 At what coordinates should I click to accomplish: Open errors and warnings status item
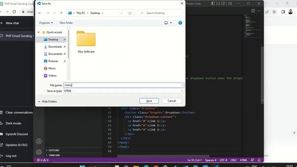coord(42,160)
